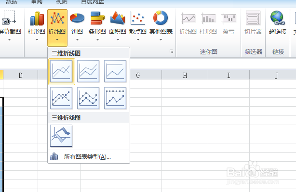
Task: Expand the Scatter chart (散点图) dropdown arrow
Action: pyautogui.click(x=138, y=40)
